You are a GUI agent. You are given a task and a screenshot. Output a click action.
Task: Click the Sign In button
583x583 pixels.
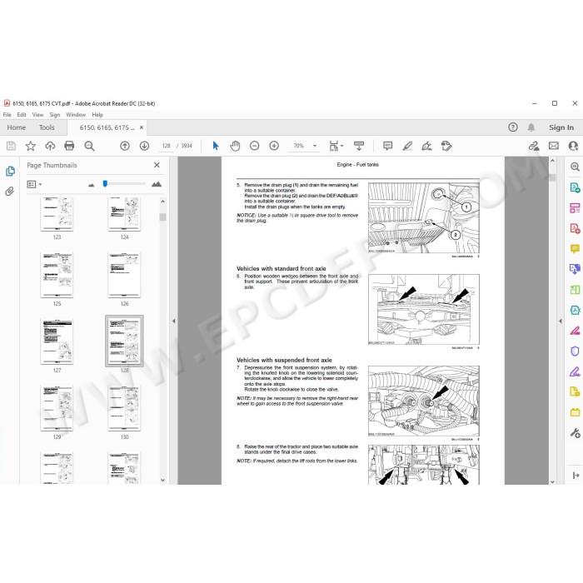561,127
